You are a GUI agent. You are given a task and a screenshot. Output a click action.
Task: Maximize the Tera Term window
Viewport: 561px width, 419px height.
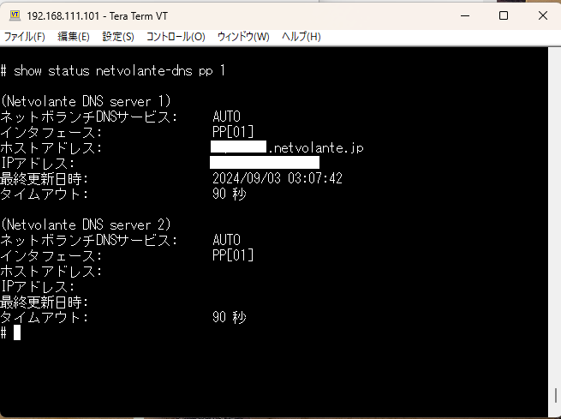click(504, 15)
